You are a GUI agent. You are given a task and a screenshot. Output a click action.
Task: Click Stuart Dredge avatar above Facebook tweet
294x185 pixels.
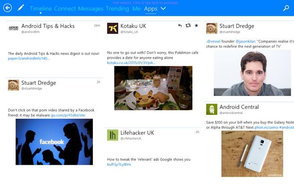pyautogui.click(x=13, y=85)
